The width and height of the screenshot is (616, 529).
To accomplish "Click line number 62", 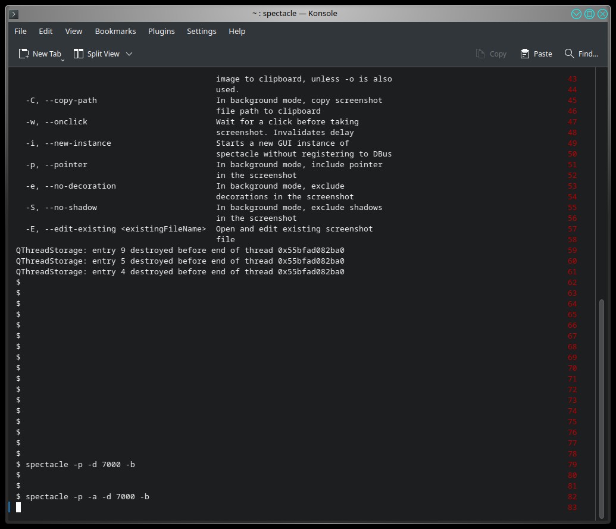I will click(572, 283).
